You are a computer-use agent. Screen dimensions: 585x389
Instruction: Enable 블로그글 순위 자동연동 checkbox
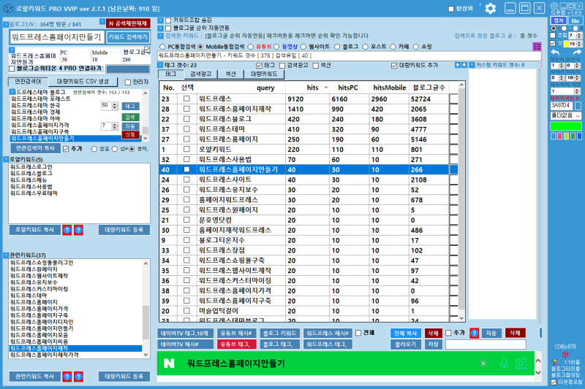(x=168, y=28)
